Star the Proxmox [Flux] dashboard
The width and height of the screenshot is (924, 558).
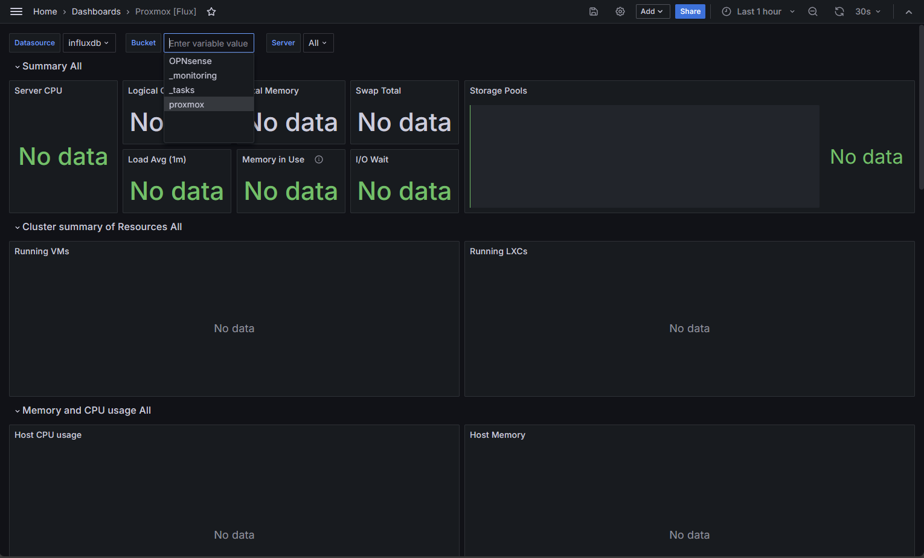pos(211,11)
